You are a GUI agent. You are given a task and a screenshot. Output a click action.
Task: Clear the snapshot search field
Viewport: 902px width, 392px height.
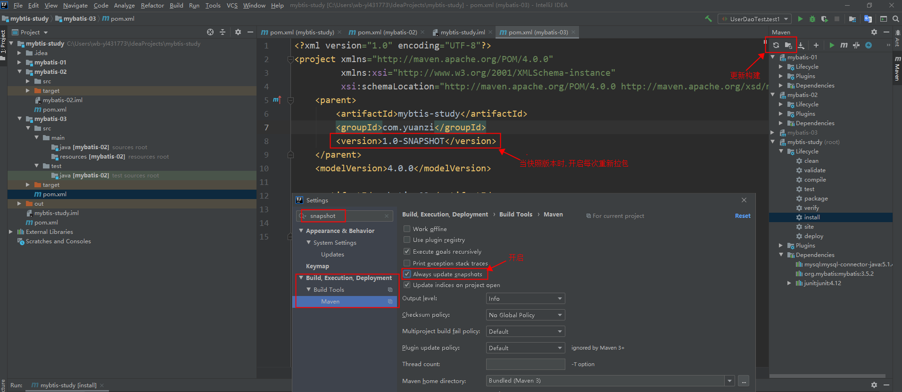coord(387,216)
